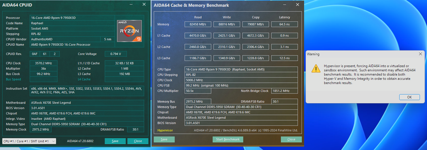Screen dimensions: 427x150
Task: Click the CPU Multiplier 50.5x field
Action: click(198, 91)
